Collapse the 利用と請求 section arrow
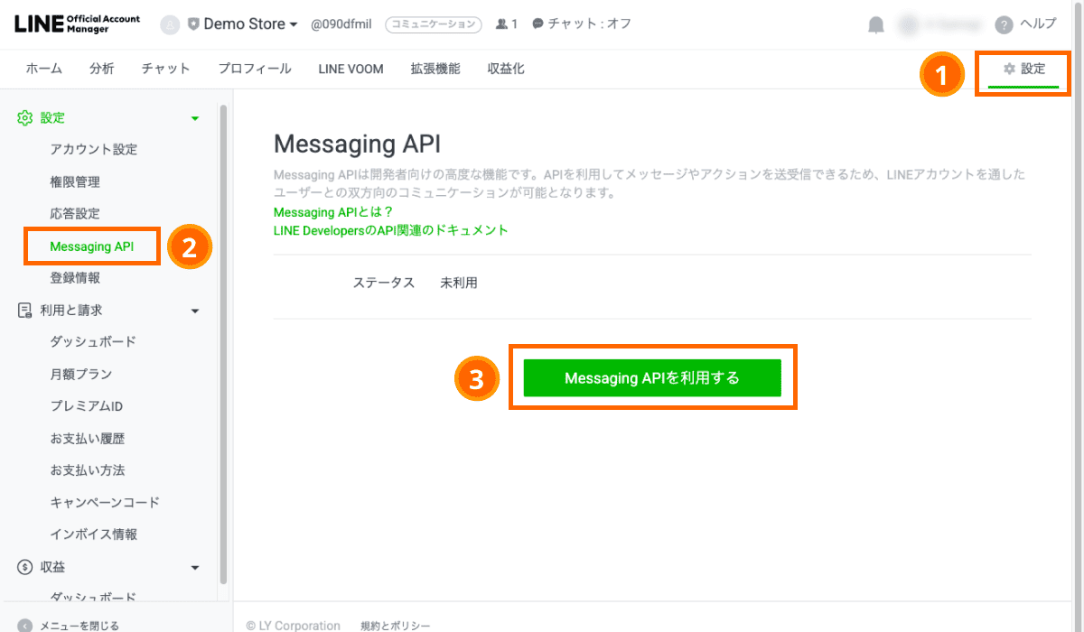The image size is (1084, 632). coord(194,311)
